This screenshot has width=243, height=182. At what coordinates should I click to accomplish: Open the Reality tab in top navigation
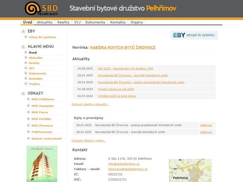(63, 22)
